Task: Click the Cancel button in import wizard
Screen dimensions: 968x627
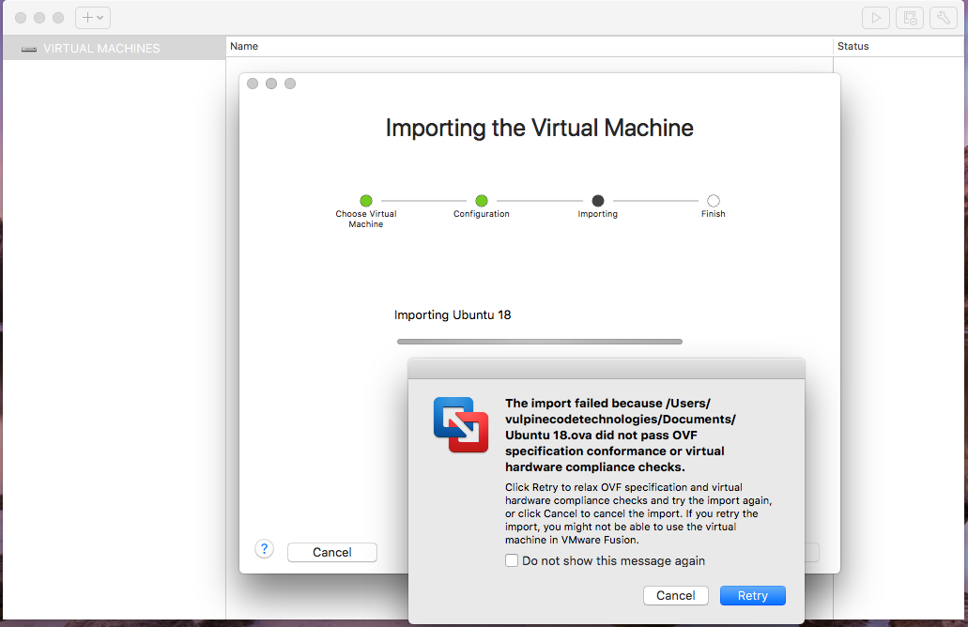Action: (332, 552)
